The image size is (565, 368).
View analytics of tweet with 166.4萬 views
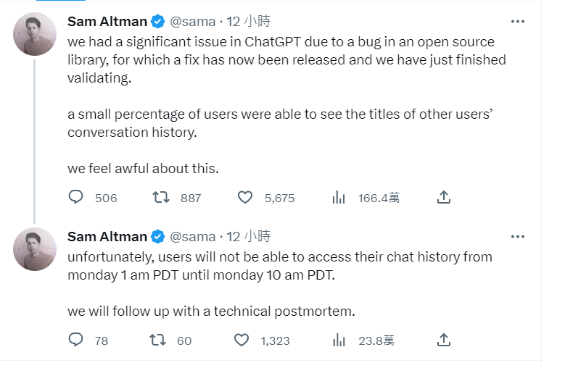[x=338, y=197]
